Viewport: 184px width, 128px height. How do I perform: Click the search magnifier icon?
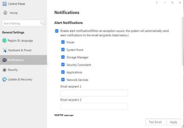(42, 23)
